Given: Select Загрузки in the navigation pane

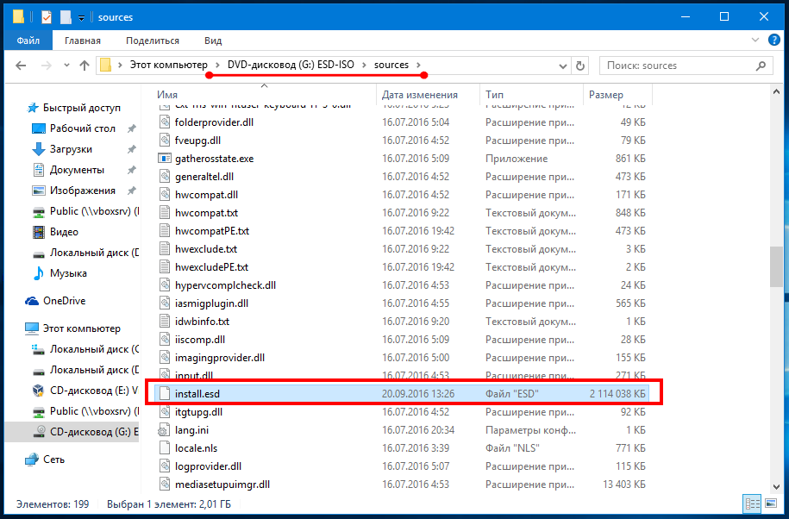Looking at the screenshot, I should pos(71,149).
